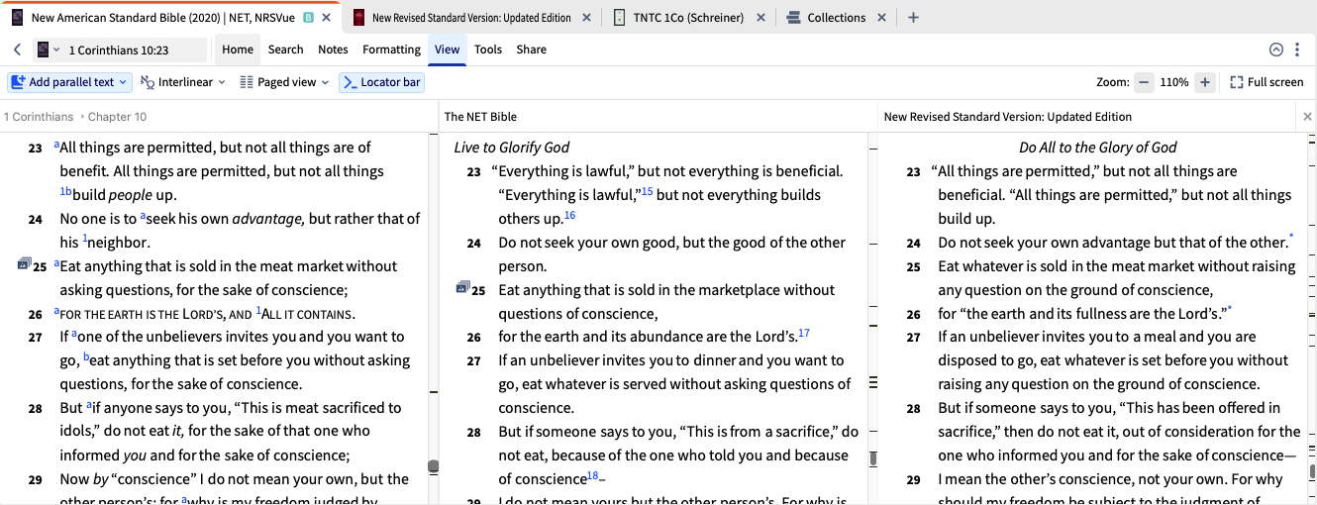Open the Share ribbon tab

click(531, 50)
